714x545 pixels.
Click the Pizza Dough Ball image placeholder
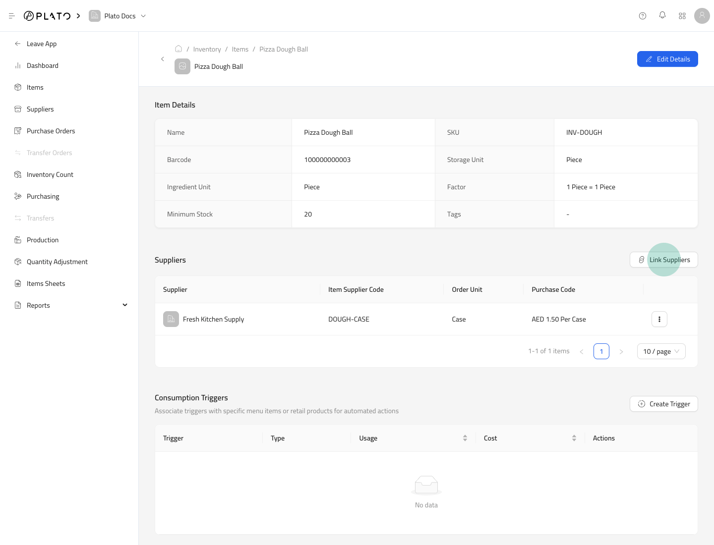[x=182, y=66]
